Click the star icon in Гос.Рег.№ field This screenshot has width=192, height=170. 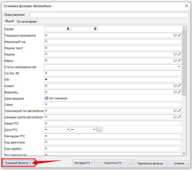[46, 73]
